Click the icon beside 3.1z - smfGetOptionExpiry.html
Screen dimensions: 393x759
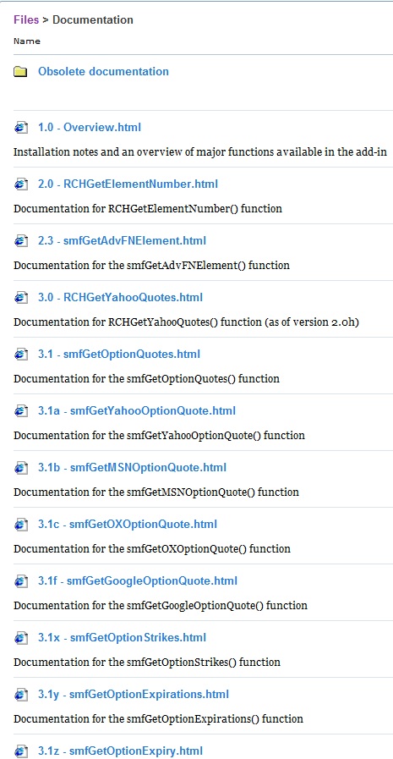(x=20, y=751)
